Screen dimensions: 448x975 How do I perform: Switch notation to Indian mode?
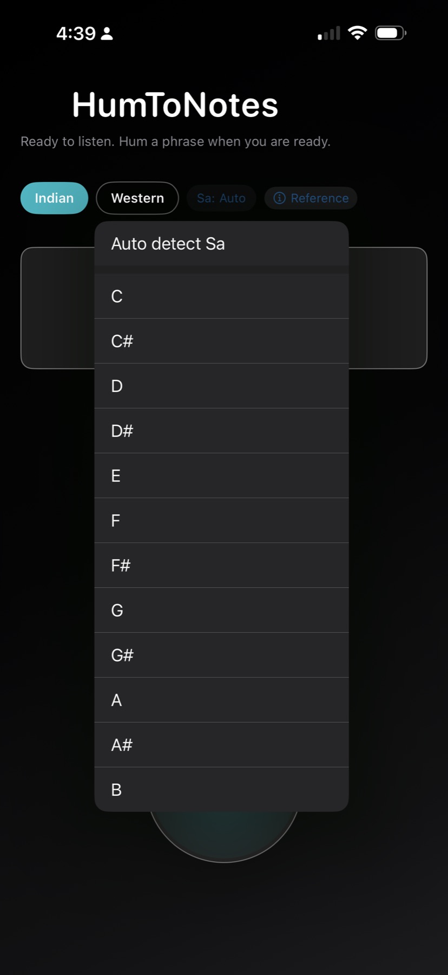tap(54, 198)
